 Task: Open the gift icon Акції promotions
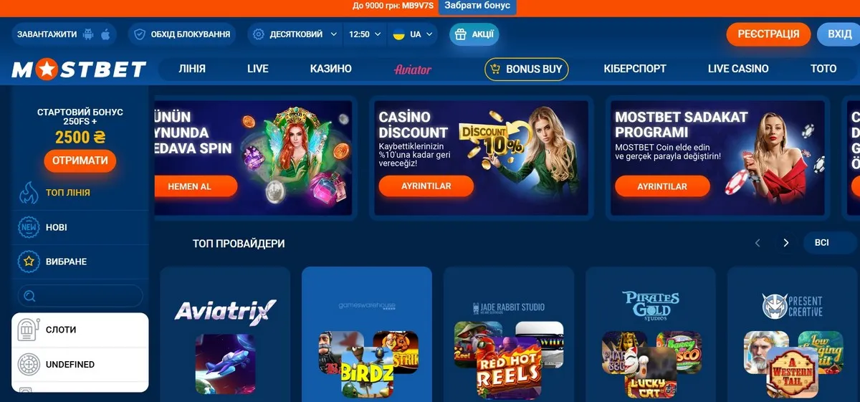461,34
